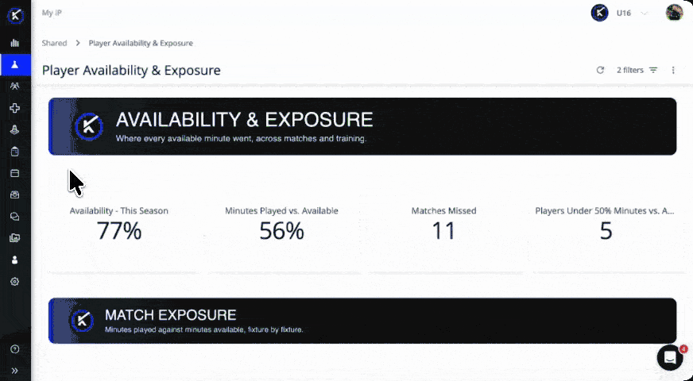The image size is (693, 381).
Task: Open the media folder icon in sidebar
Action: click(x=15, y=238)
